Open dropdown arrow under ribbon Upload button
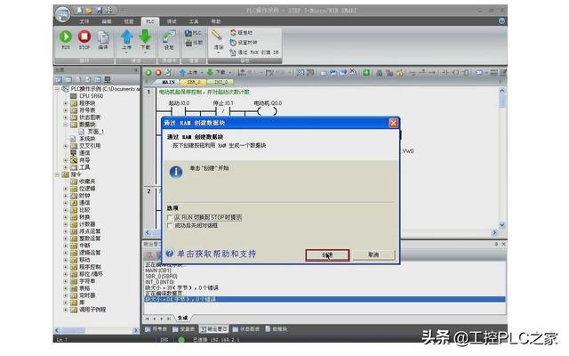Viewport: 569px width, 356px height. point(126,53)
